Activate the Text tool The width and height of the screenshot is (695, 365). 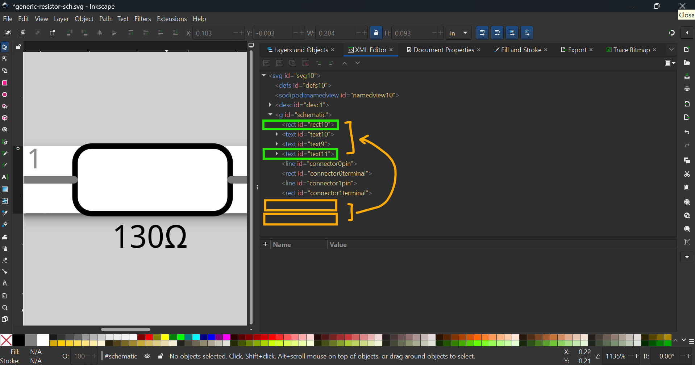pos(5,177)
